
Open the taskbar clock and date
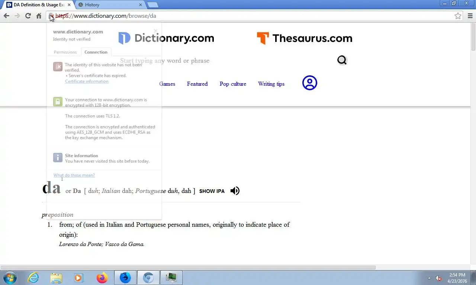point(457,278)
